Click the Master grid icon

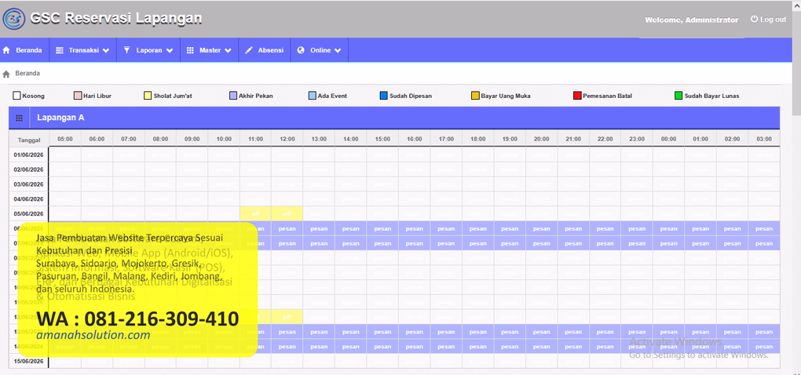click(x=191, y=50)
